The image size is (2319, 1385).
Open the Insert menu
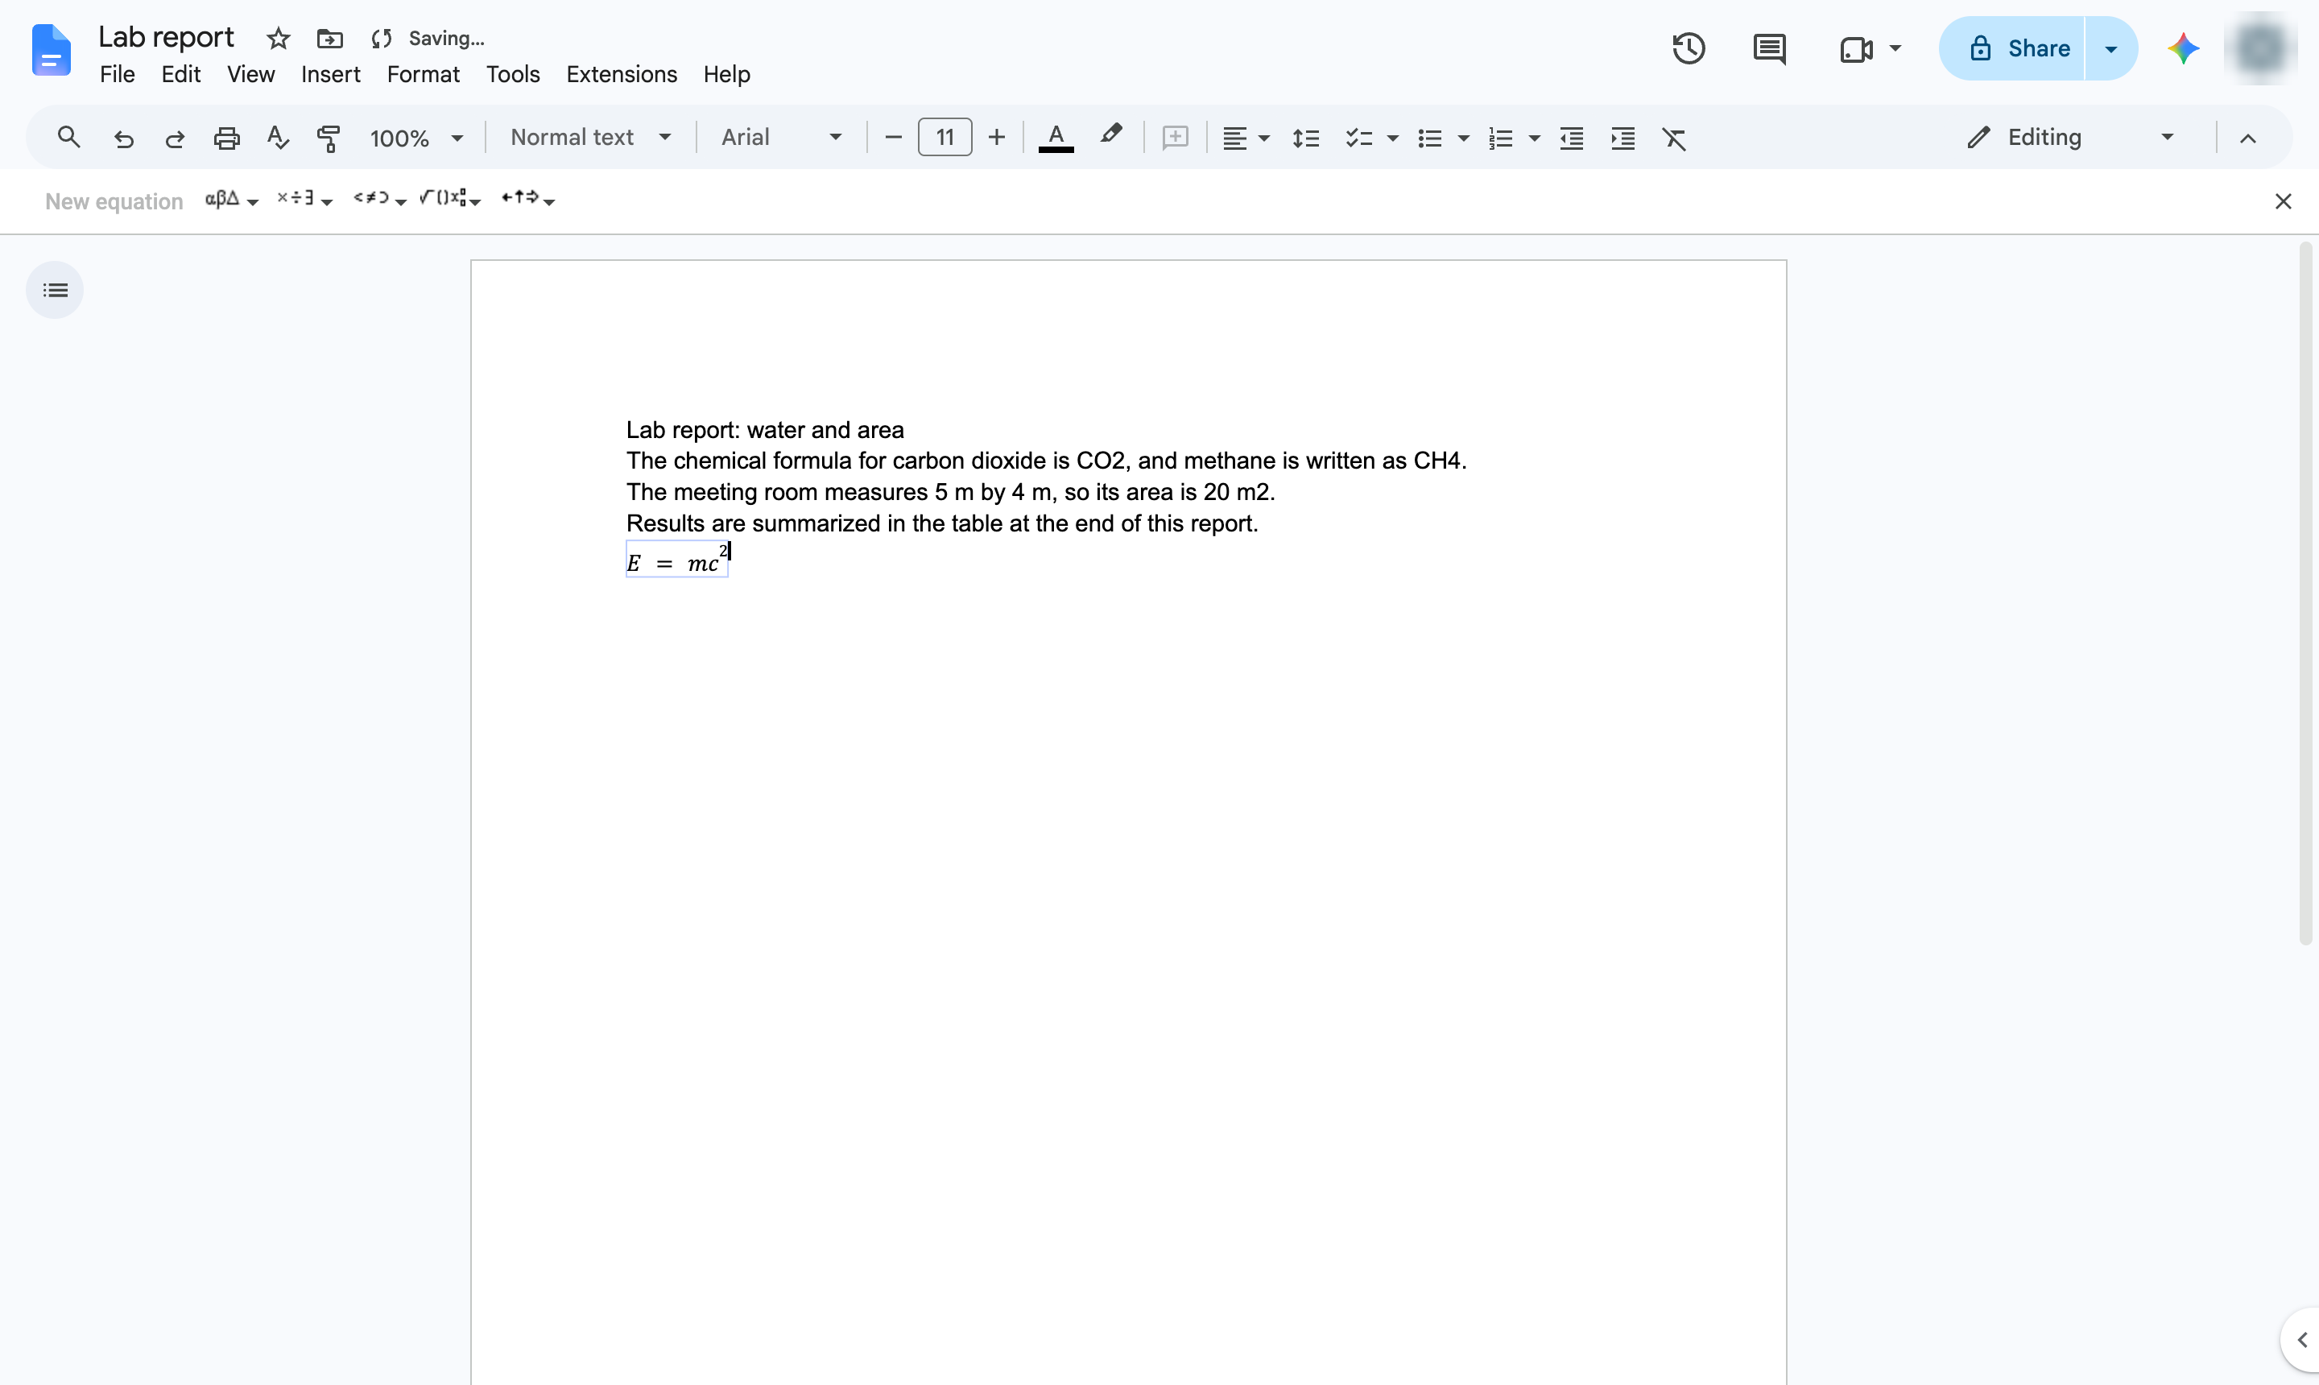pyautogui.click(x=330, y=74)
